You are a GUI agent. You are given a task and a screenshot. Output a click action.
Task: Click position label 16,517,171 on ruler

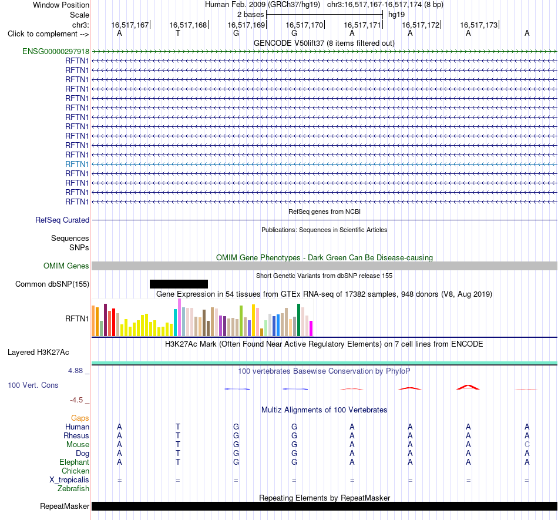(x=362, y=25)
